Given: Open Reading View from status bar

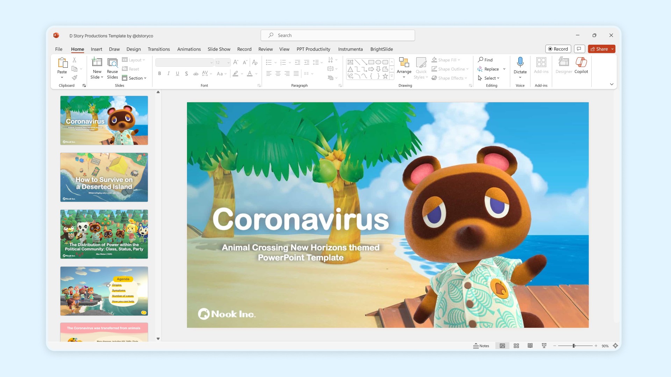Looking at the screenshot, I should (x=530, y=346).
